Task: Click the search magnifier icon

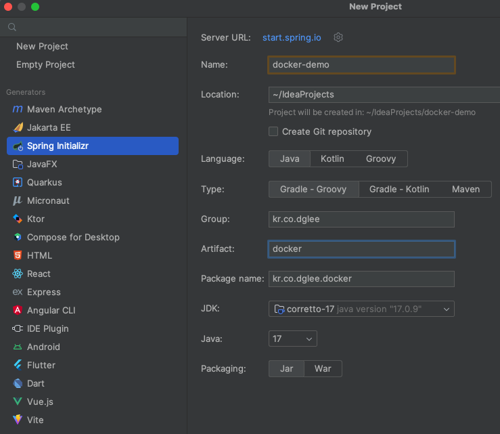Action: 12,27
